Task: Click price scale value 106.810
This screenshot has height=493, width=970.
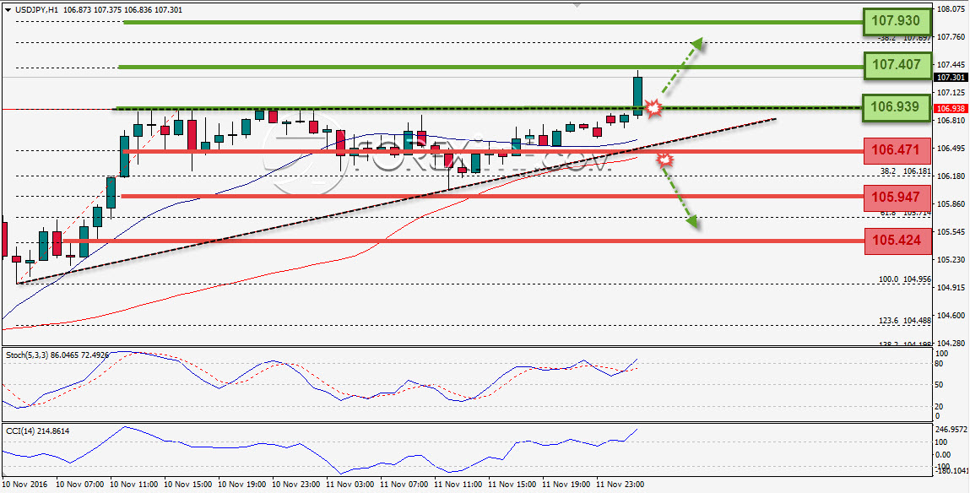Action: [951, 121]
